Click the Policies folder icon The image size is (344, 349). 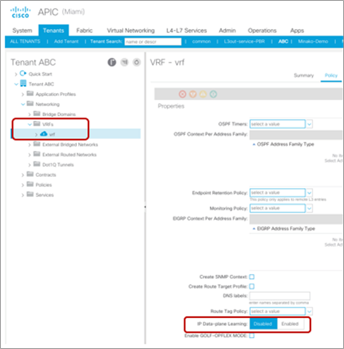click(30, 184)
